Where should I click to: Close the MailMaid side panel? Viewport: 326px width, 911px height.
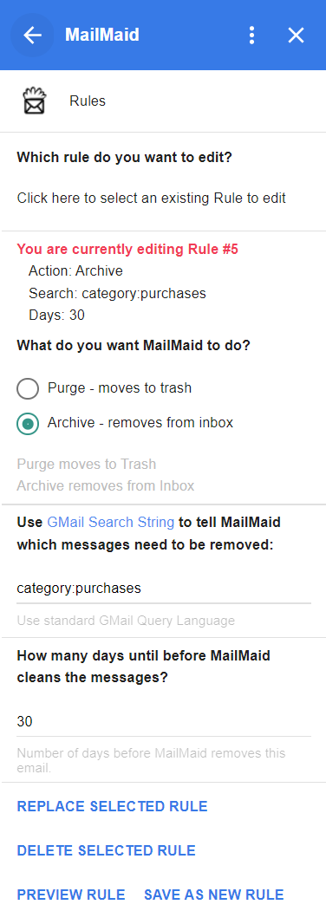[x=297, y=35]
